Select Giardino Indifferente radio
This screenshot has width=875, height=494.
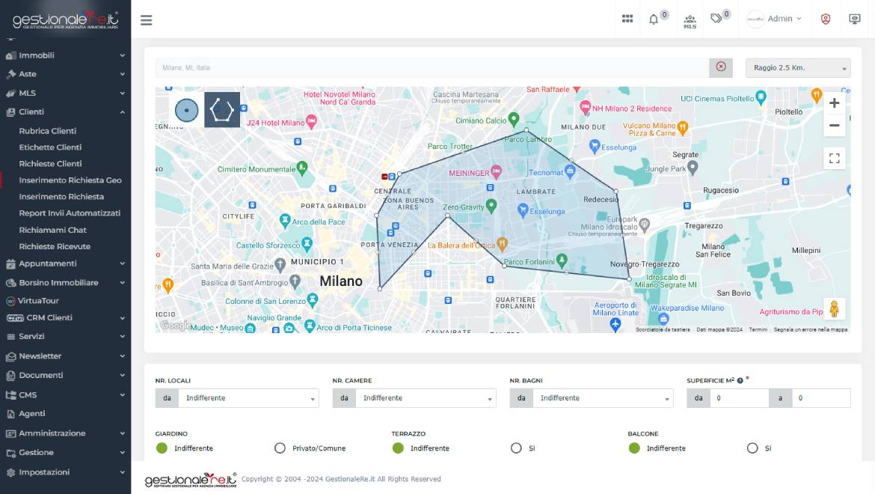tap(162, 448)
